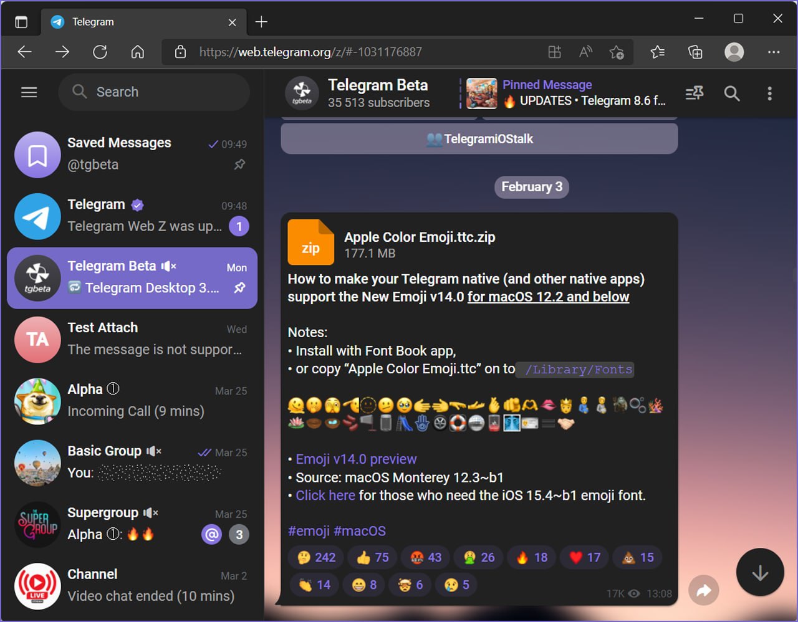Select the Telegram browser tab
This screenshot has height=622, width=798.
pyautogui.click(x=143, y=22)
